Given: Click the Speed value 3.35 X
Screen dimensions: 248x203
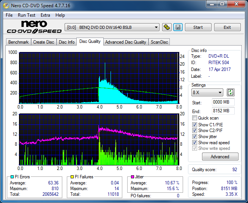Looking at the screenshot, I should tap(232, 194).
